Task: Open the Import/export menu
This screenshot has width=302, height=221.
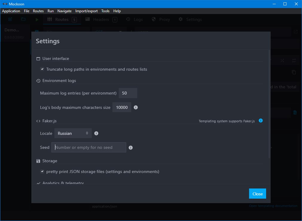Action: pos(86,11)
